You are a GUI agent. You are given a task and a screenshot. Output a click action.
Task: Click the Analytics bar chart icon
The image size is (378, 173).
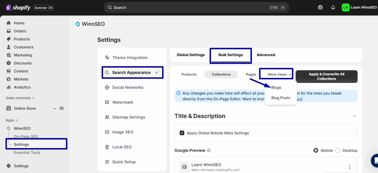pyautogui.click(x=9, y=87)
